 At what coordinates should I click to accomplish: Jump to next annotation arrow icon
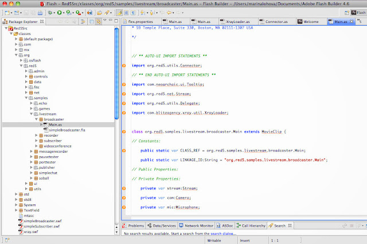coord(142,13)
